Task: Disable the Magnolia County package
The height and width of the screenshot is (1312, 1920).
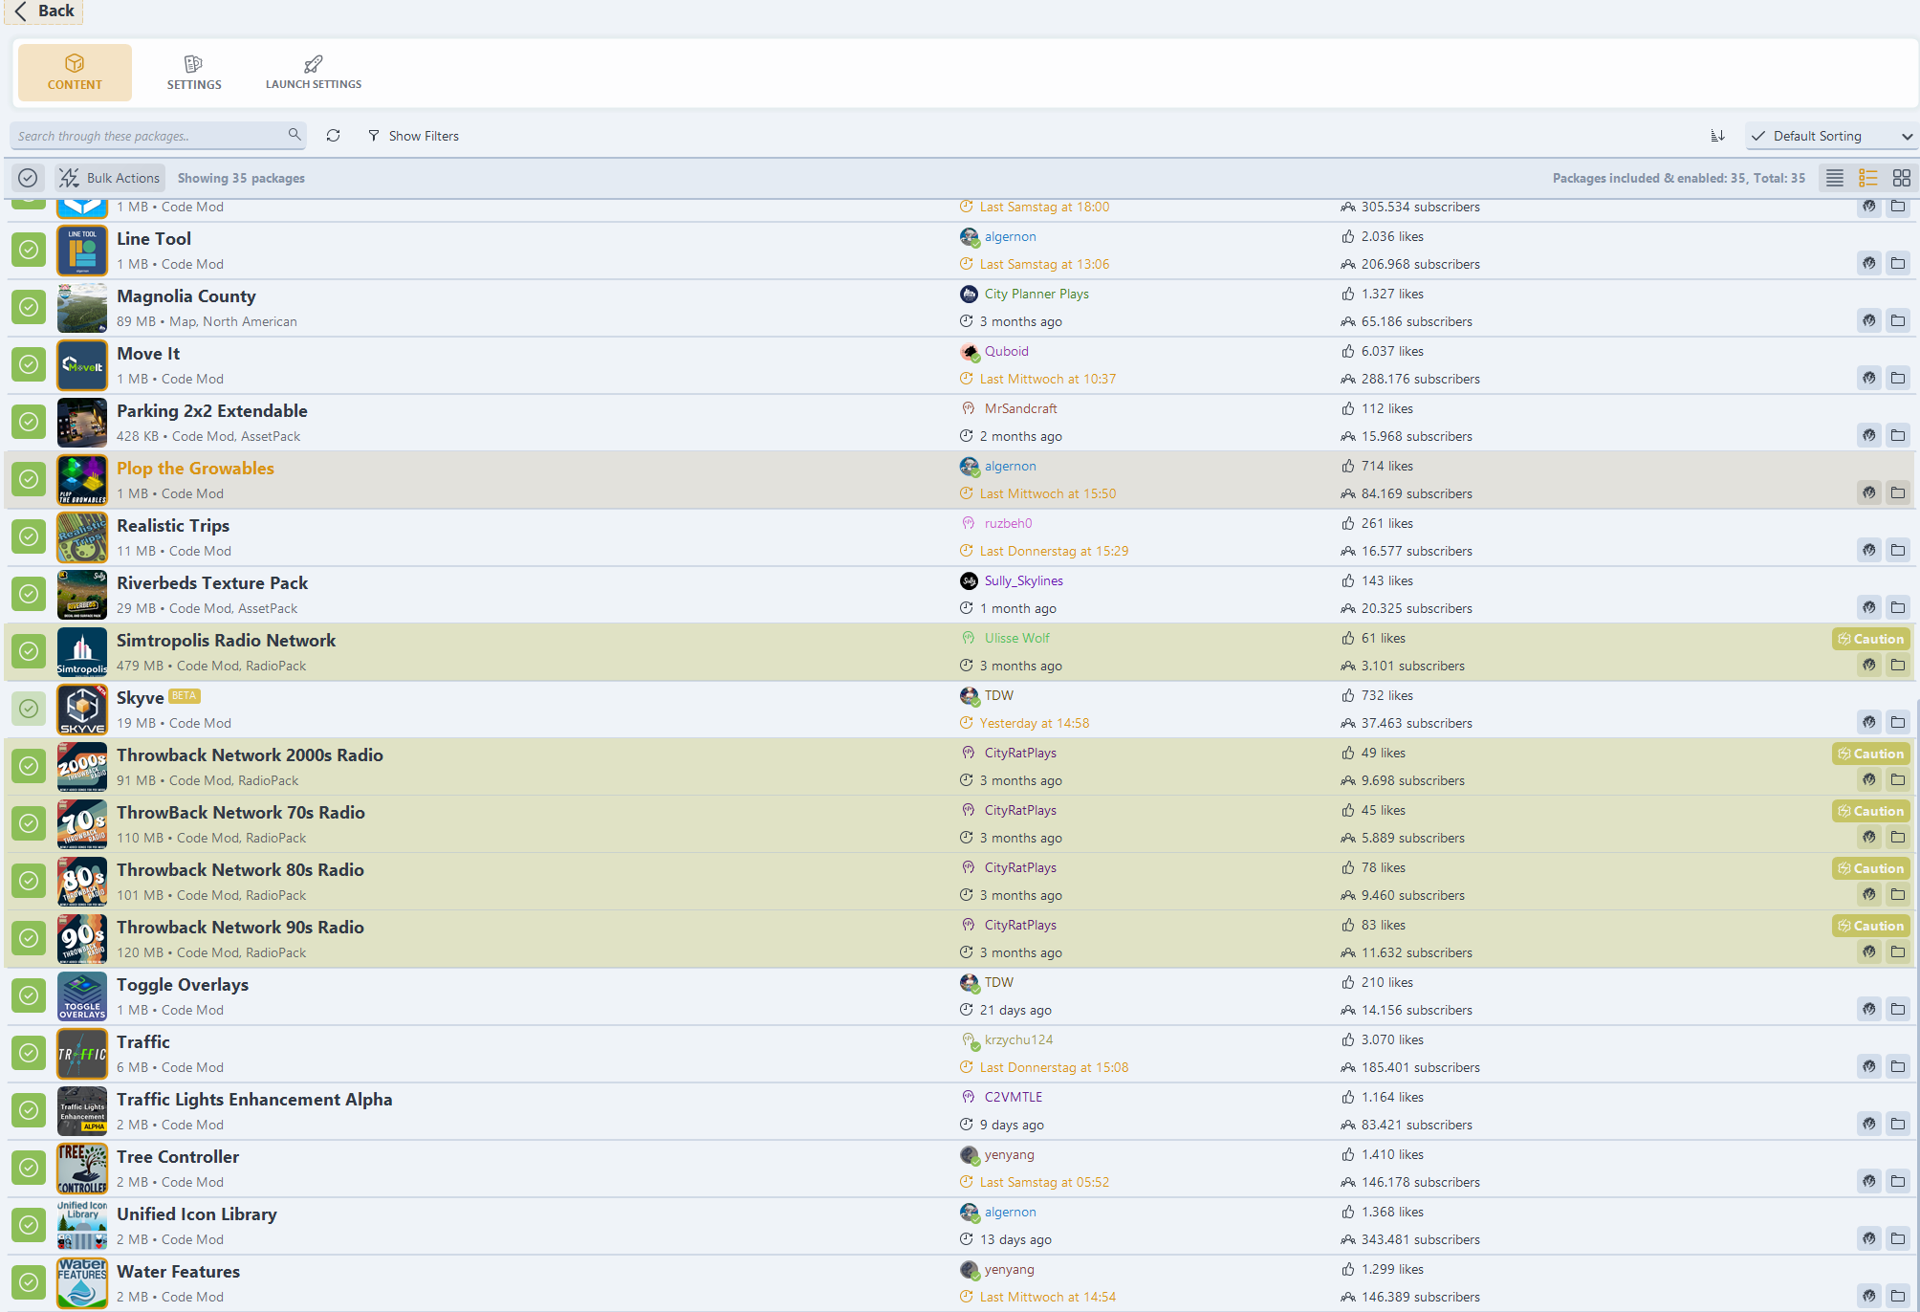Action: (x=29, y=307)
